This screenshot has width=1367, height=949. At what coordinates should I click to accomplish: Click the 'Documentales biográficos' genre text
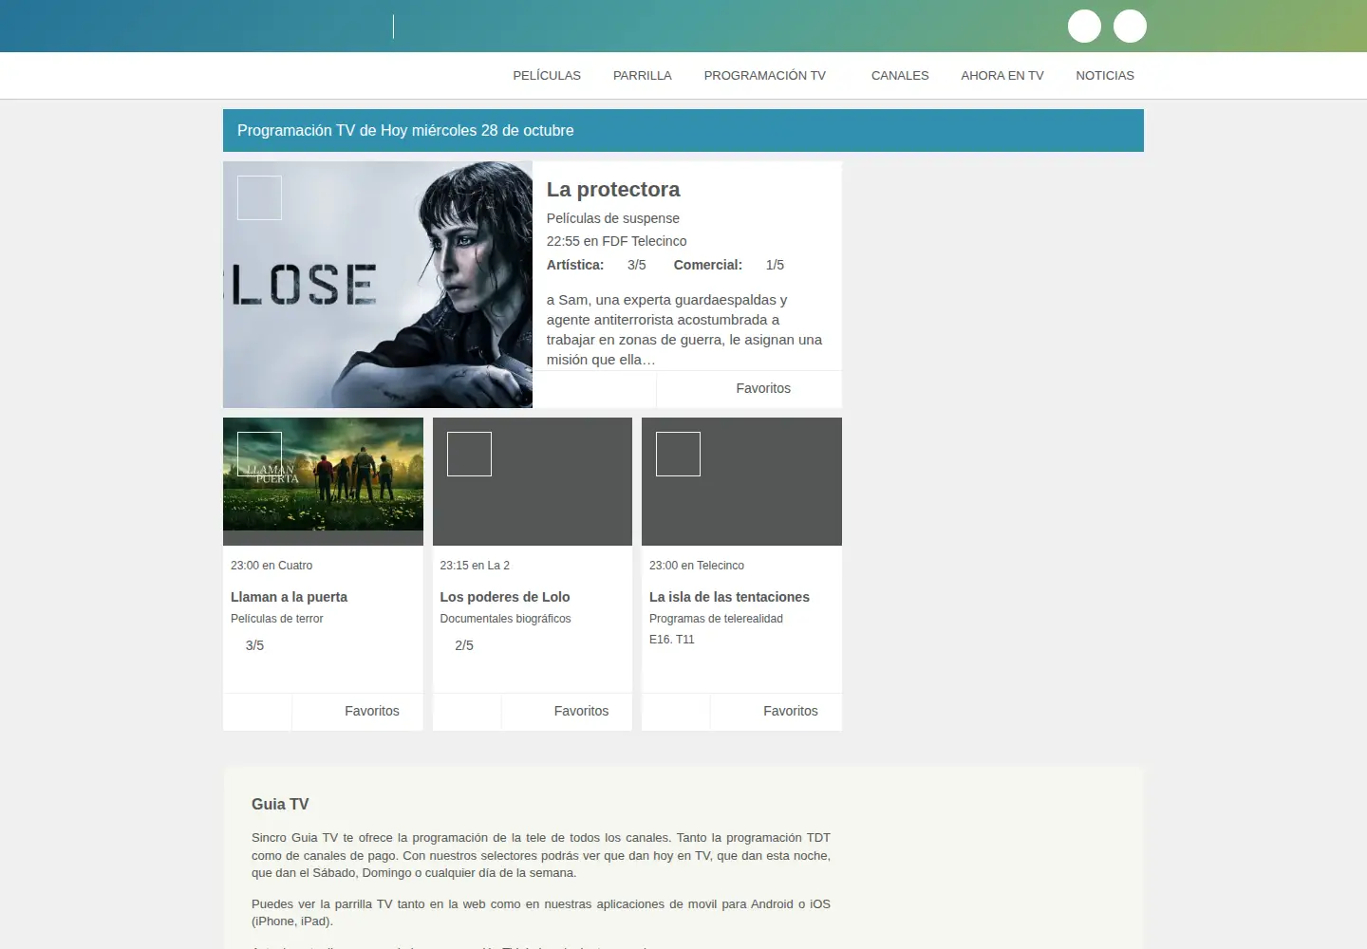pyautogui.click(x=506, y=619)
